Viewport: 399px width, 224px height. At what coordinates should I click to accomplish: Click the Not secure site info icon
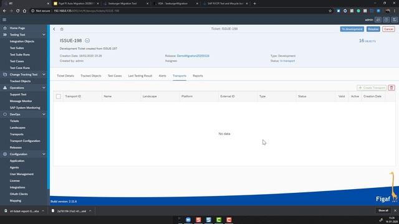[32, 11]
